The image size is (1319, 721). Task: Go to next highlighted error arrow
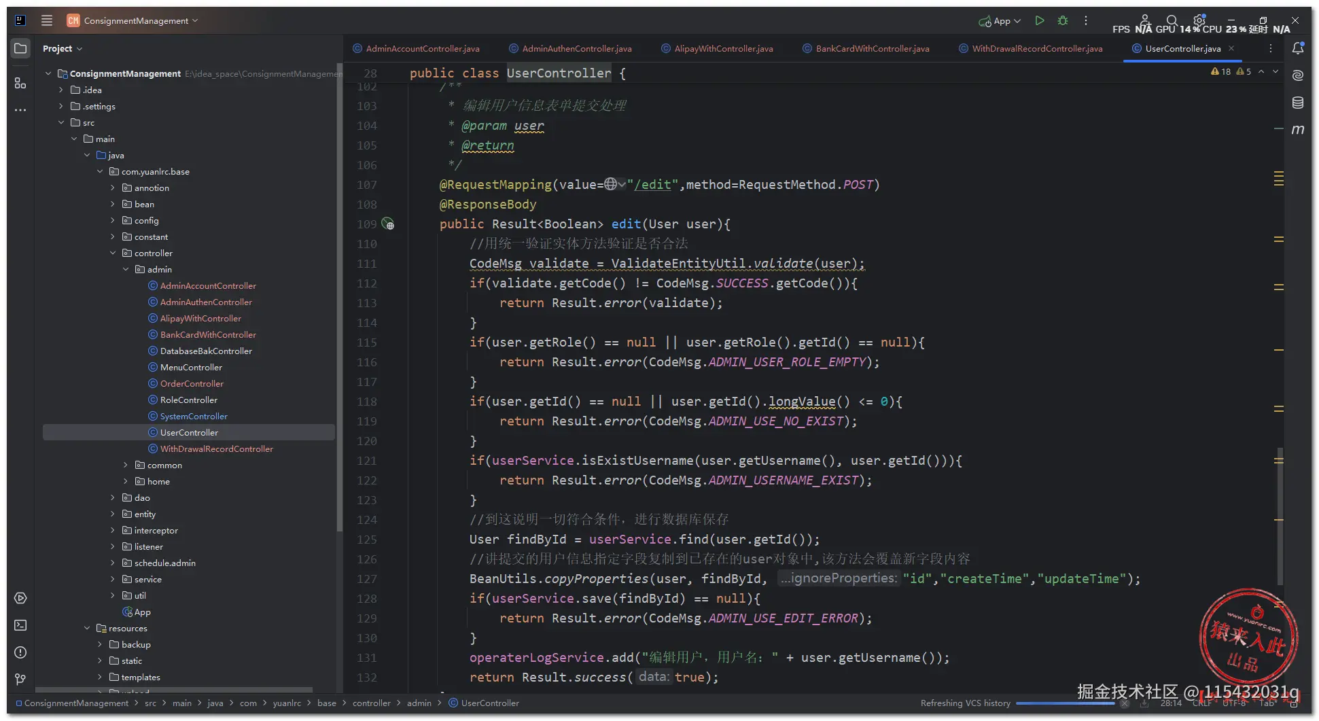point(1276,71)
